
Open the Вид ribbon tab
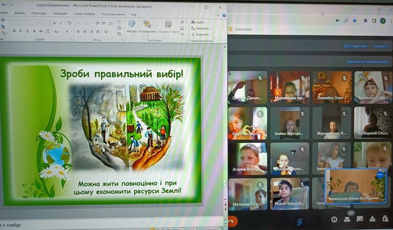tap(134, 14)
